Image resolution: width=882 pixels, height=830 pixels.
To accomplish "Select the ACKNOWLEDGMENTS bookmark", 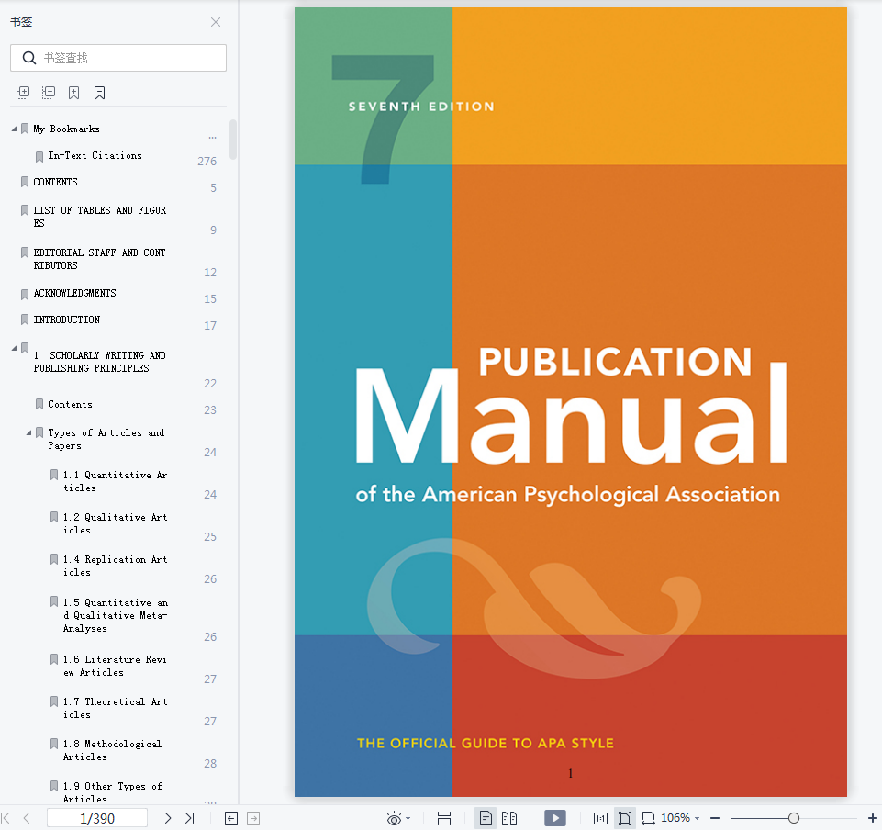I will point(75,293).
